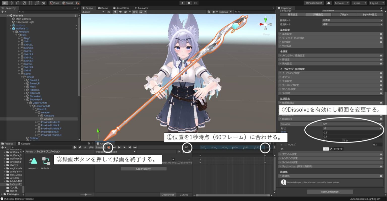The width and height of the screenshot is (387, 201).
Task: Toggle Global/Local handle orientation
Action: [x=67, y=3]
